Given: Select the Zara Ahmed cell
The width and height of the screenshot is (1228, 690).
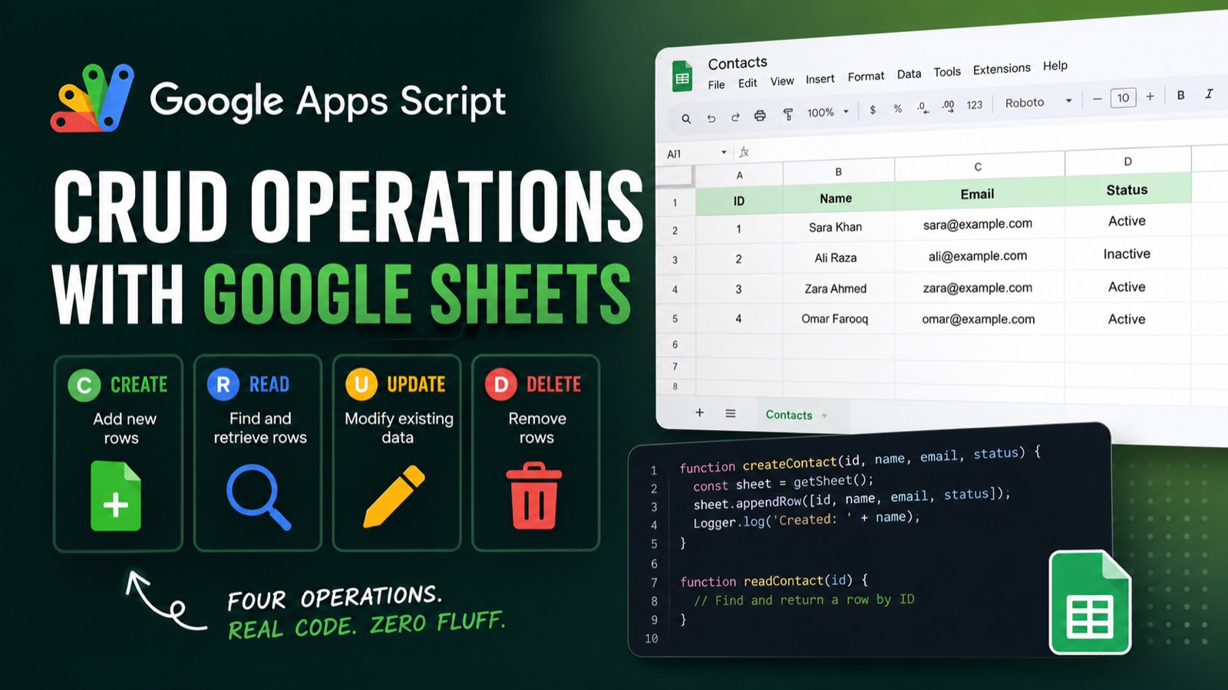Looking at the screenshot, I should click(839, 288).
